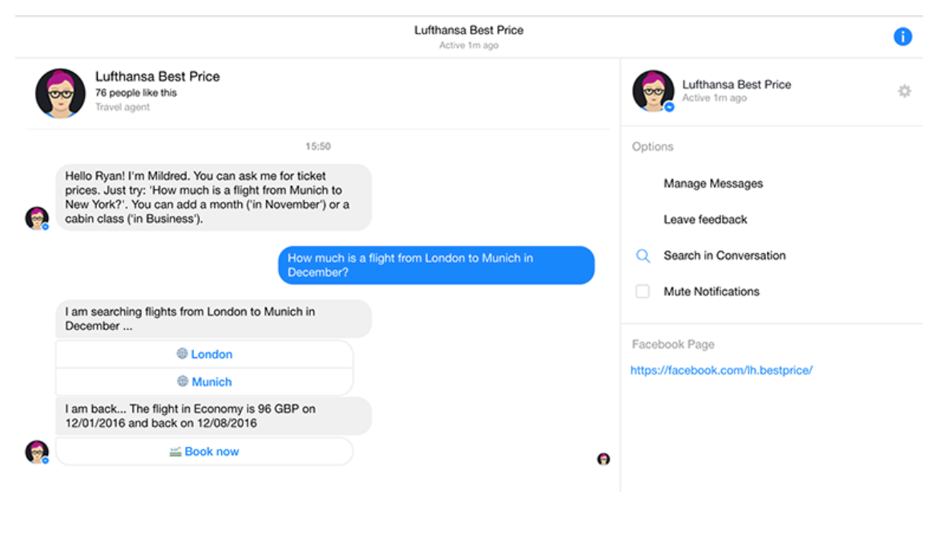Click the blue London to Munich question bubble
944x548 pixels.
(x=436, y=265)
